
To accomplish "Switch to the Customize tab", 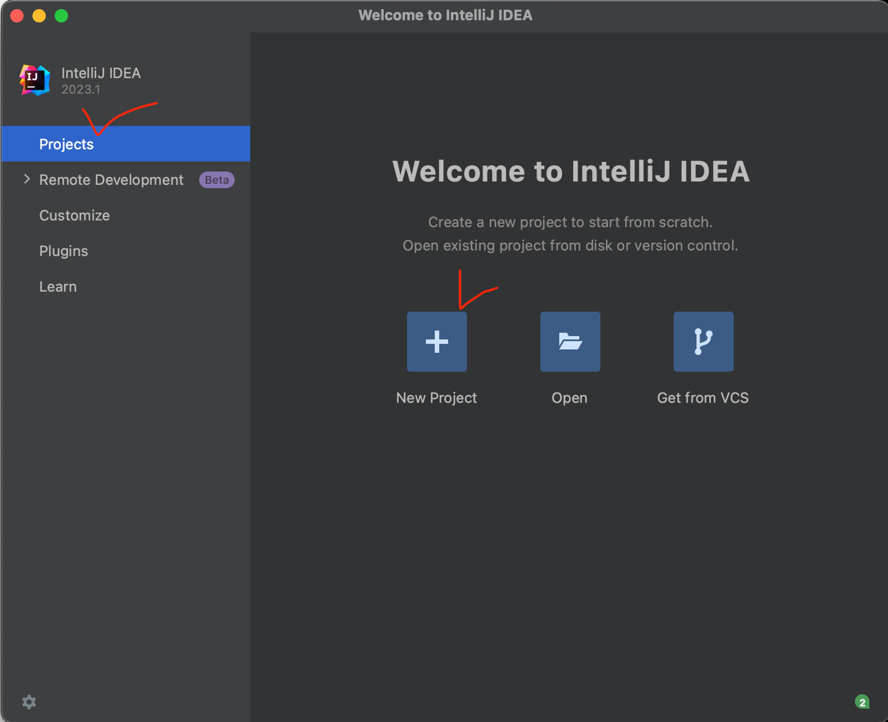I will [75, 215].
